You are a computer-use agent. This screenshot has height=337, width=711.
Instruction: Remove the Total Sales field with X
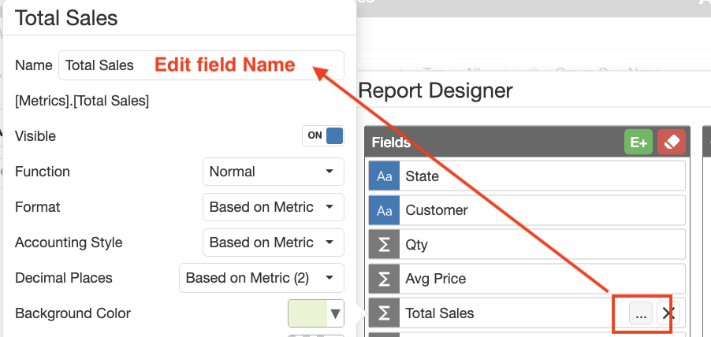(x=668, y=313)
